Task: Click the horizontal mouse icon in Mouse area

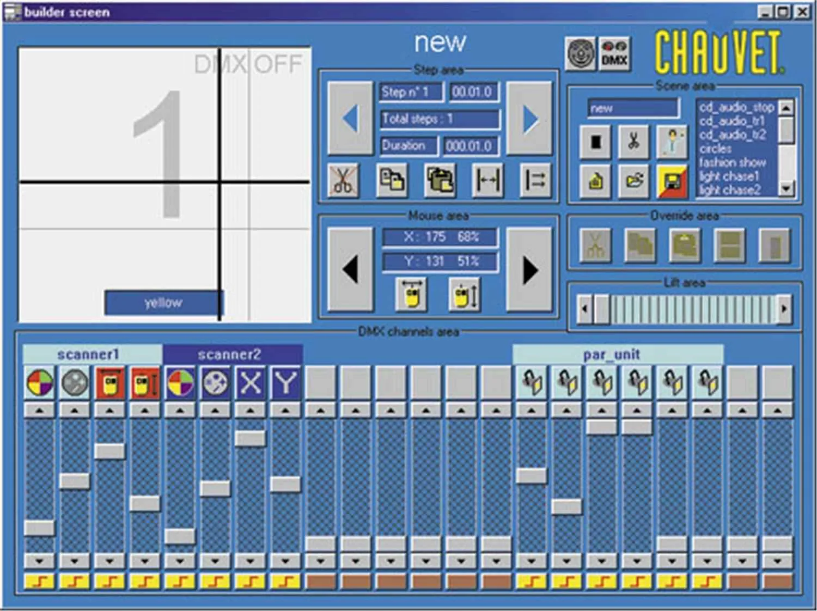Action: (x=411, y=295)
